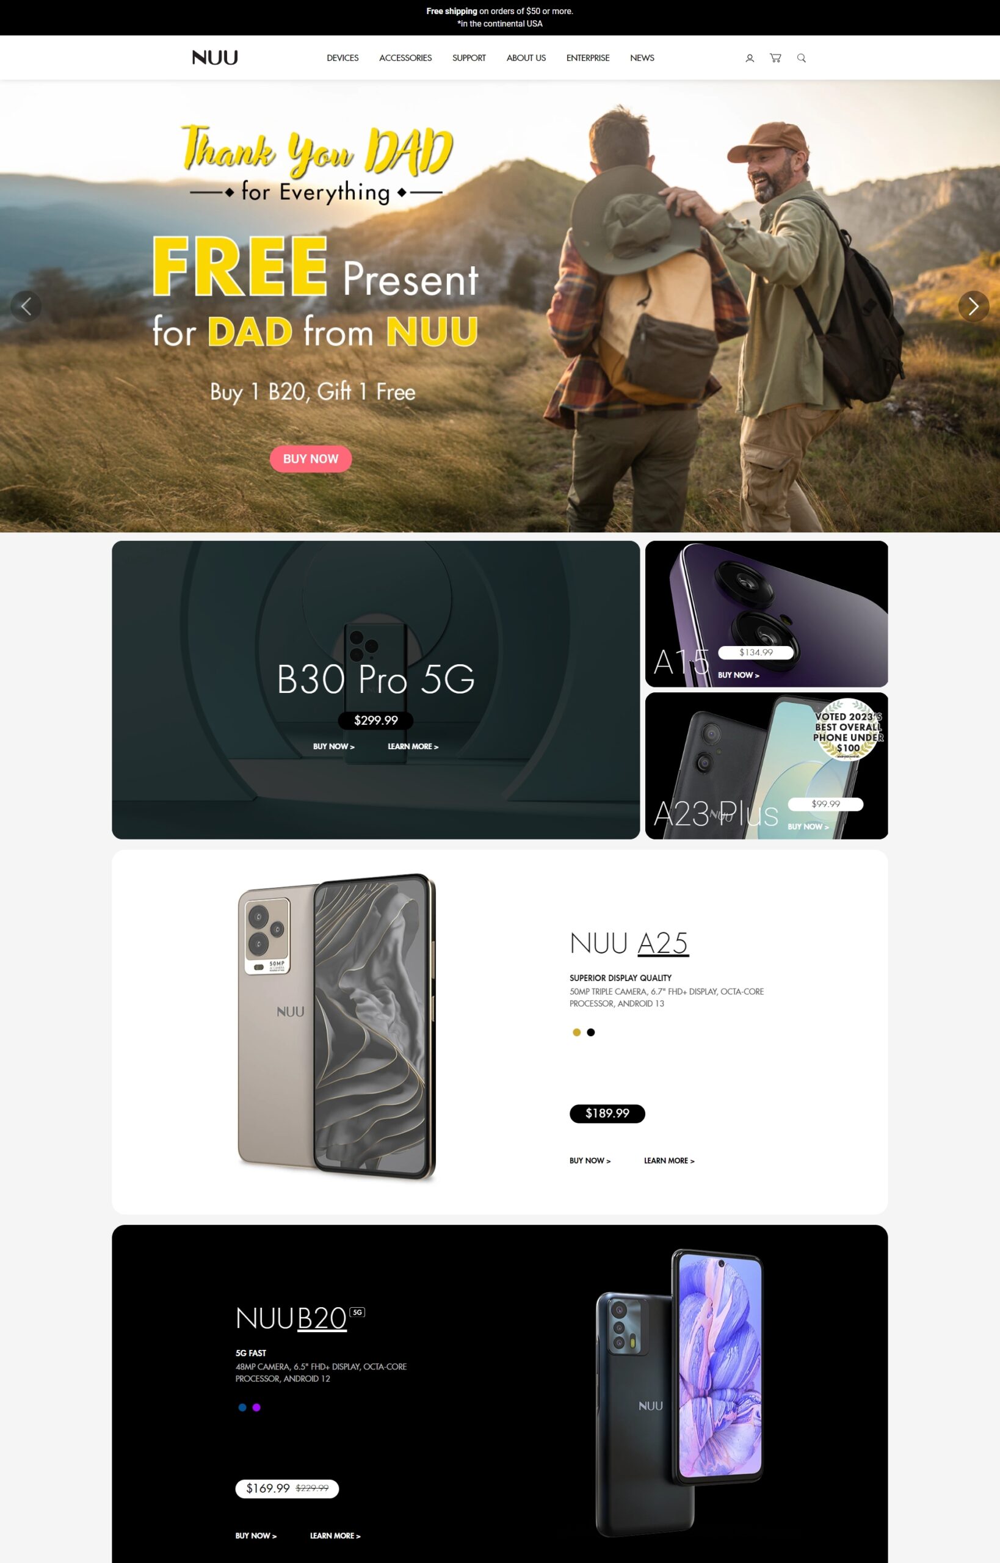Click the NUU logo in header

pos(215,58)
